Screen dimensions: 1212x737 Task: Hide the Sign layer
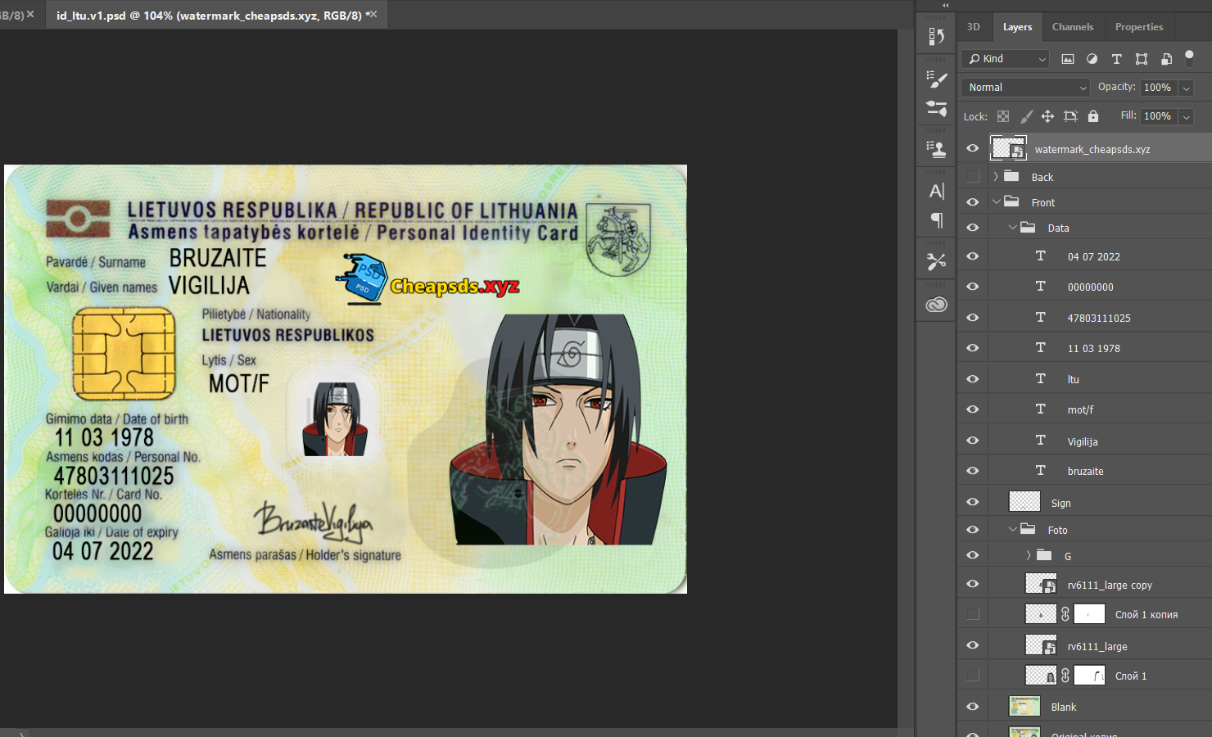pyautogui.click(x=973, y=502)
